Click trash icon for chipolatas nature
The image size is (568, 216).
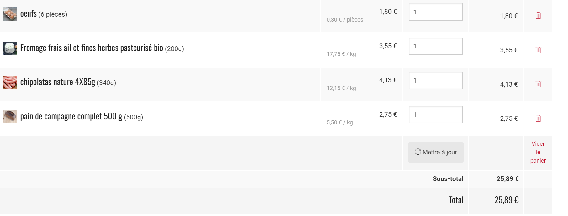pyautogui.click(x=538, y=84)
